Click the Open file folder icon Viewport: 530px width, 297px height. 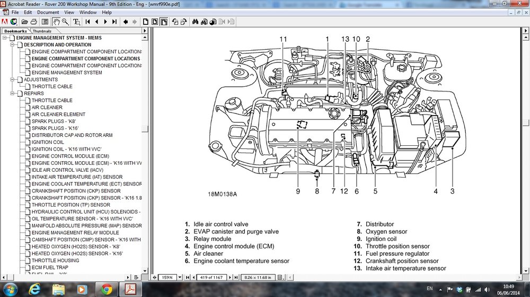25,22
